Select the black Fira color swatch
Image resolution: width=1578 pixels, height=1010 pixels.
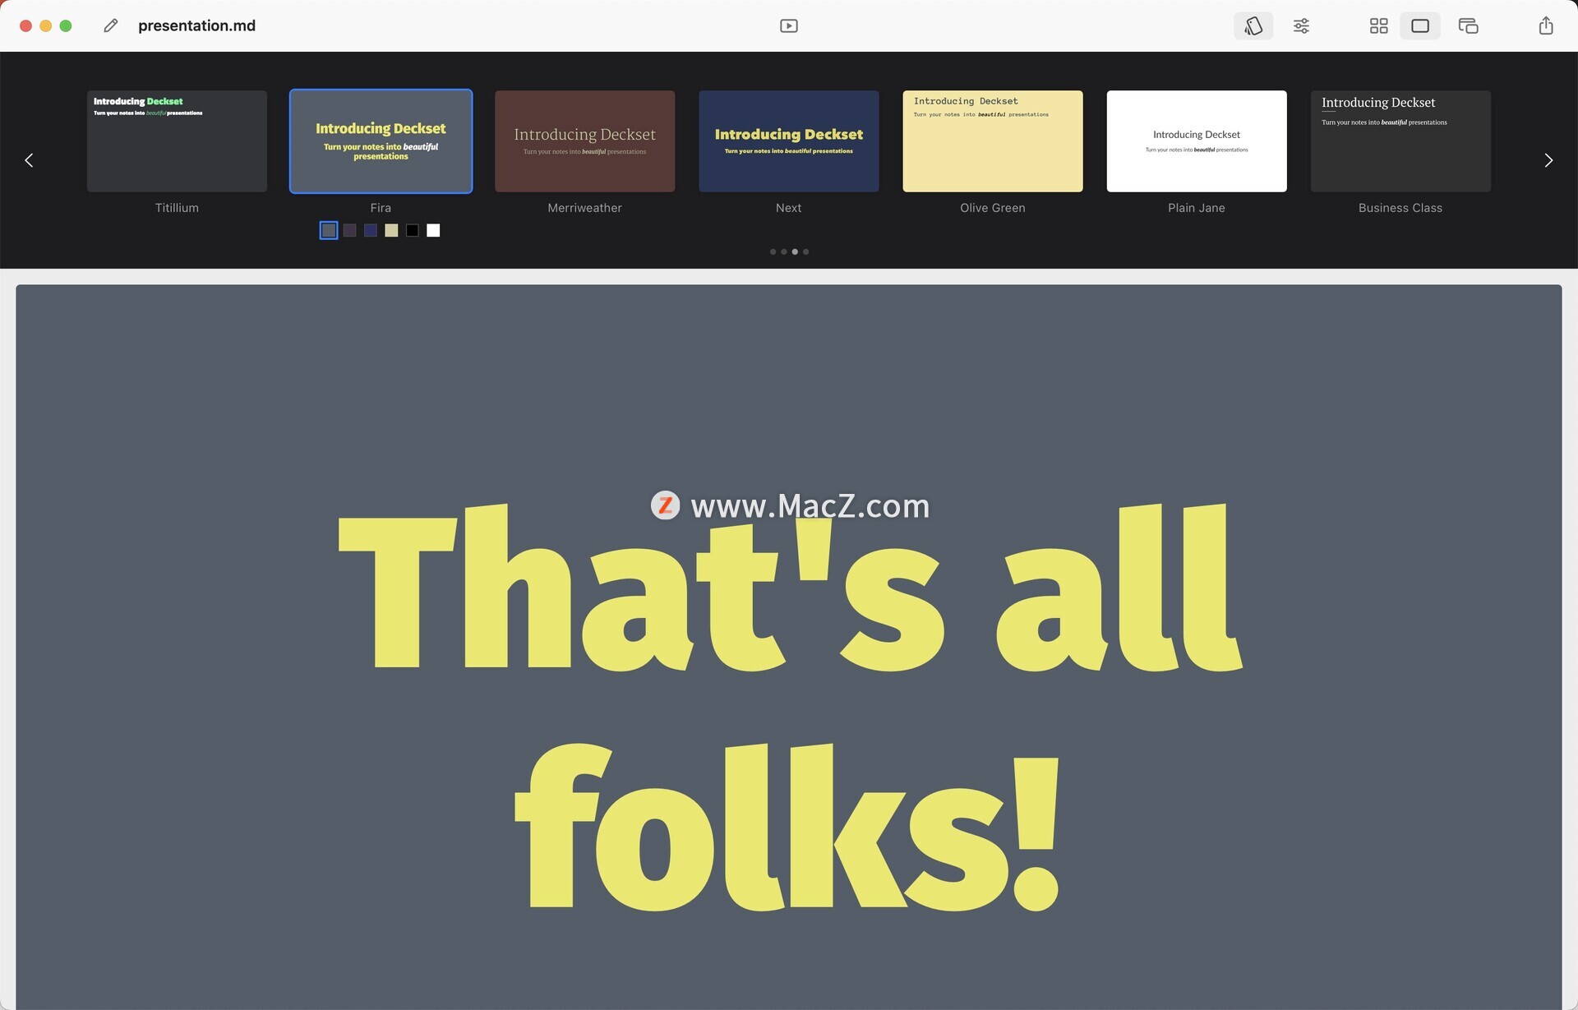click(413, 230)
